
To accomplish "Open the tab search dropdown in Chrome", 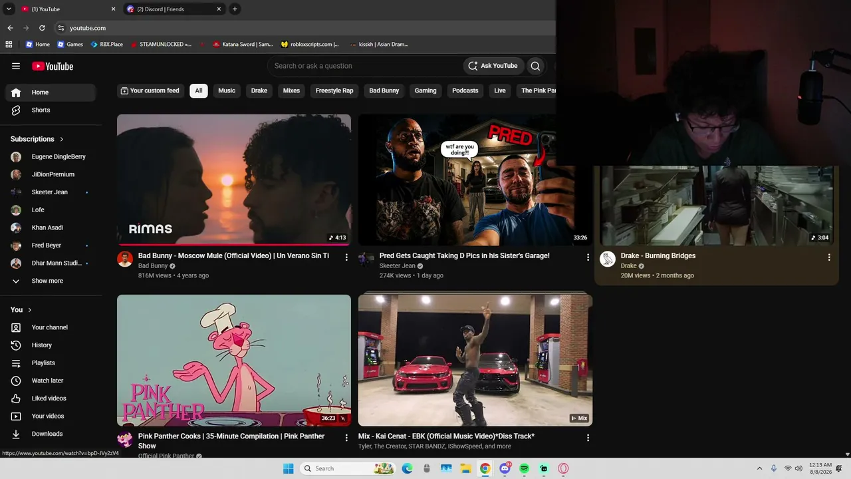I will 9,9.
